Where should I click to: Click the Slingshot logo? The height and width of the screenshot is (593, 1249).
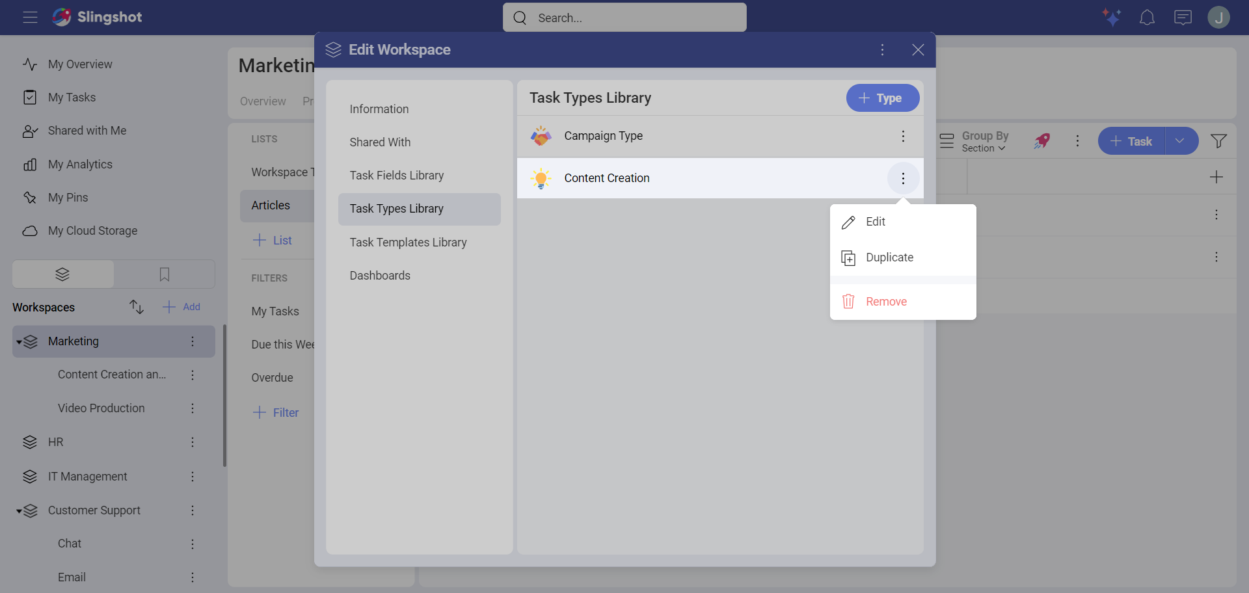tap(97, 17)
